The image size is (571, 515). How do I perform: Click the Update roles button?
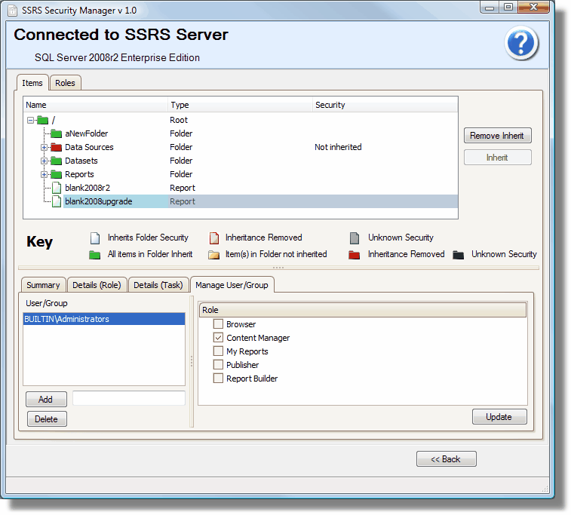pyautogui.click(x=499, y=417)
